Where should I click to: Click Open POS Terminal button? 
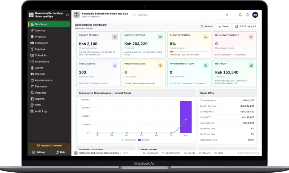[49, 146]
